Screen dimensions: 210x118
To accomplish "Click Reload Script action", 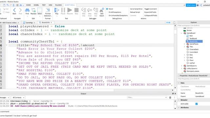I will 135,12.
